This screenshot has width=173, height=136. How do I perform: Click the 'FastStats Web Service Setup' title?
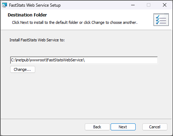tap(35, 5)
